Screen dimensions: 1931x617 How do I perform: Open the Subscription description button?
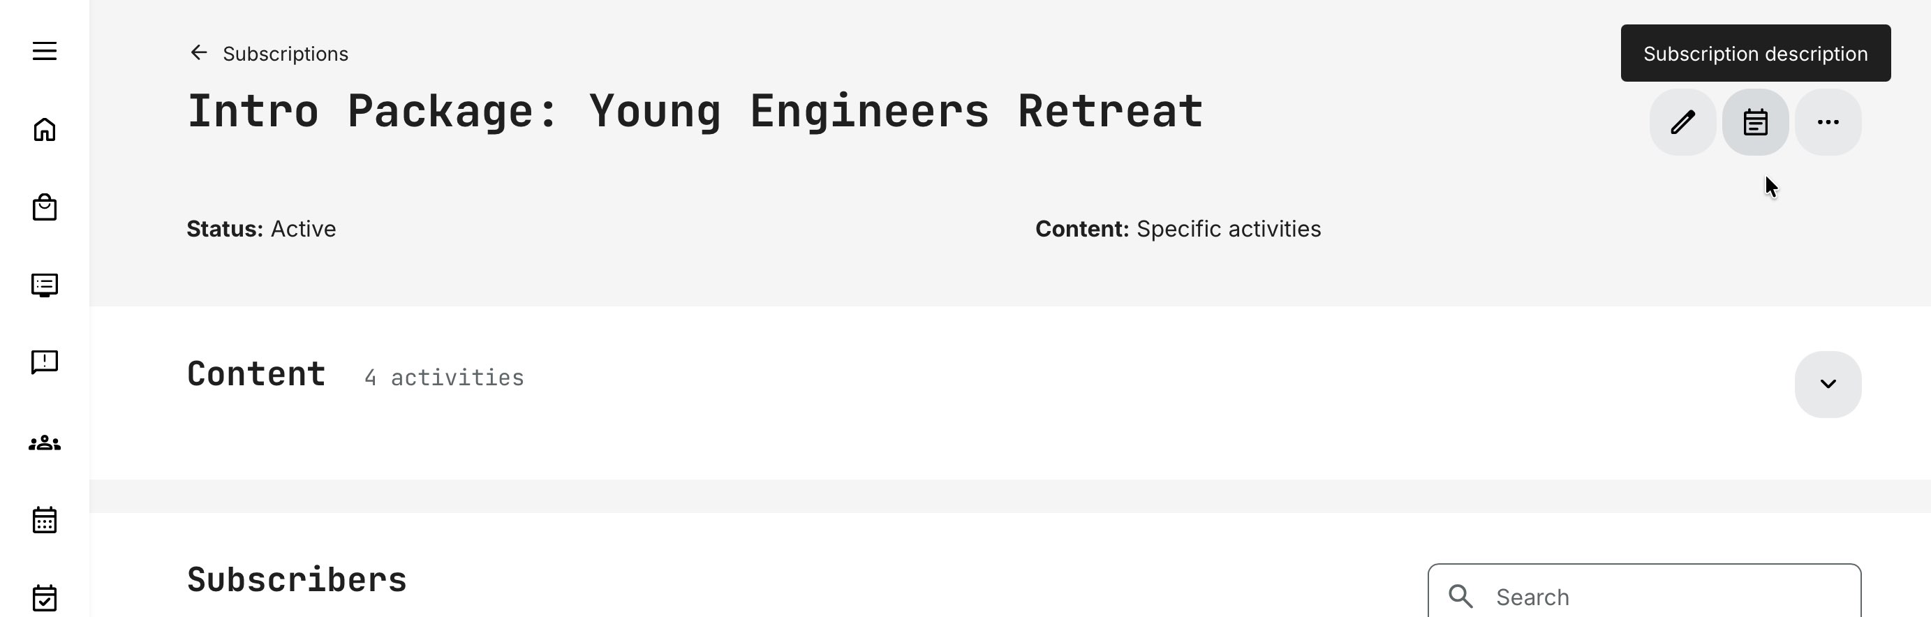click(1756, 122)
